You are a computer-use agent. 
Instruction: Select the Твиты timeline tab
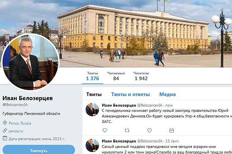tap(94, 94)
